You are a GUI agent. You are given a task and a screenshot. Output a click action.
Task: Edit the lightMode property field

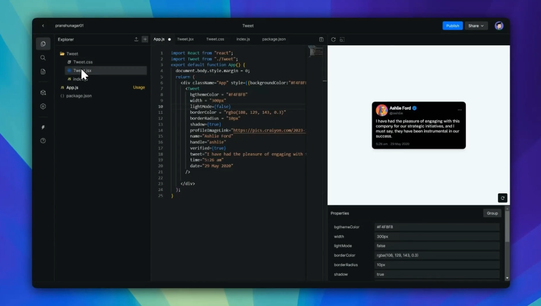437,246
